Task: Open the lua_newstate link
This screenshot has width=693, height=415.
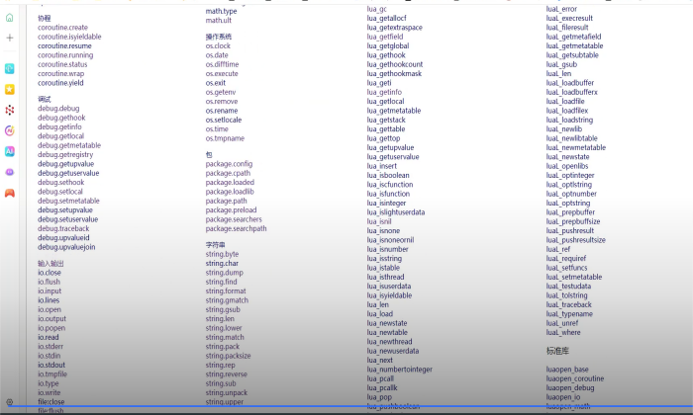Action: click(x=387, y=323)
